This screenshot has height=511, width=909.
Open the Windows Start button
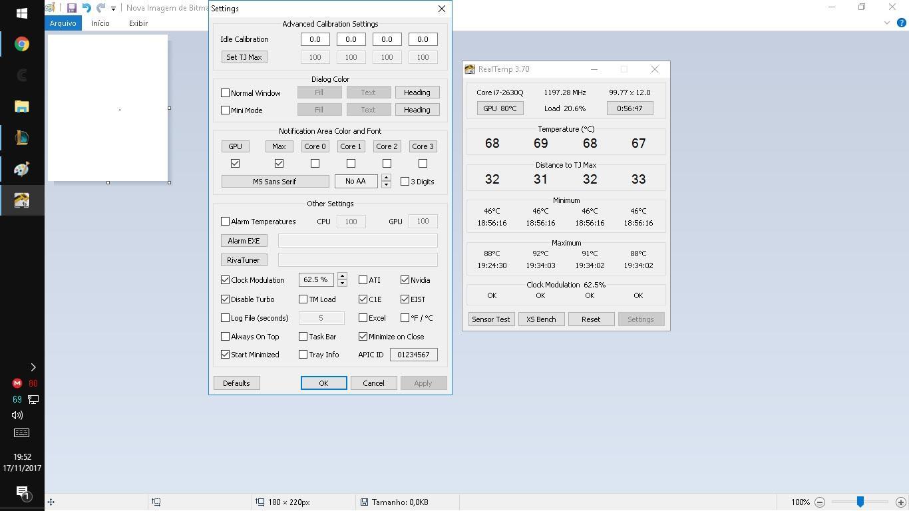point(22,13)
